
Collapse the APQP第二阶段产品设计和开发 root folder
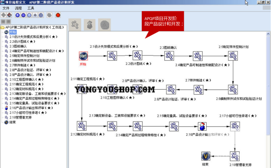[2, 27]
